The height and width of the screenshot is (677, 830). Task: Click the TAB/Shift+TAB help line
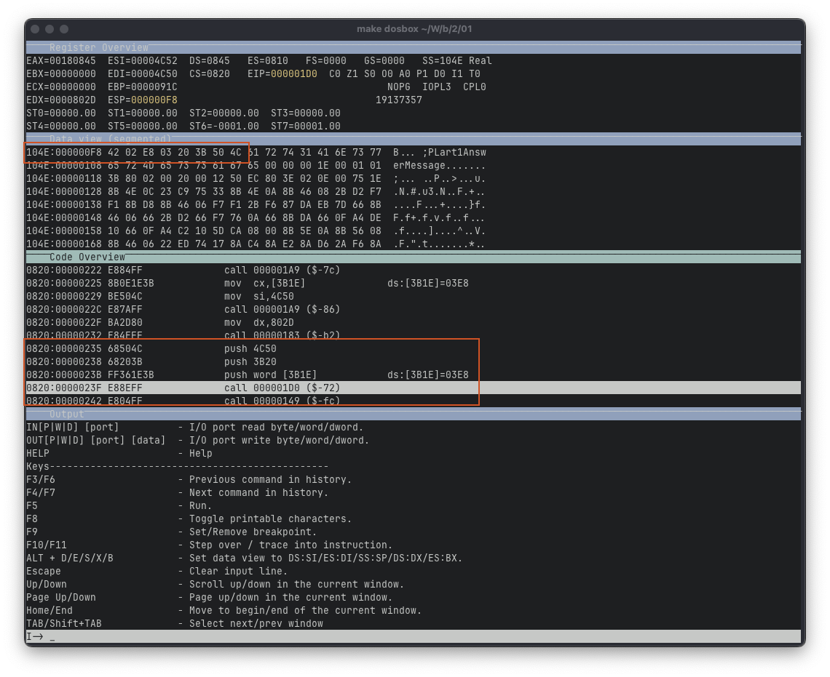click(x=175, y=624)
